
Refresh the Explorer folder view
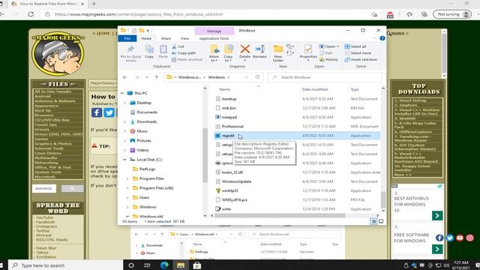(x=257, y=77)
